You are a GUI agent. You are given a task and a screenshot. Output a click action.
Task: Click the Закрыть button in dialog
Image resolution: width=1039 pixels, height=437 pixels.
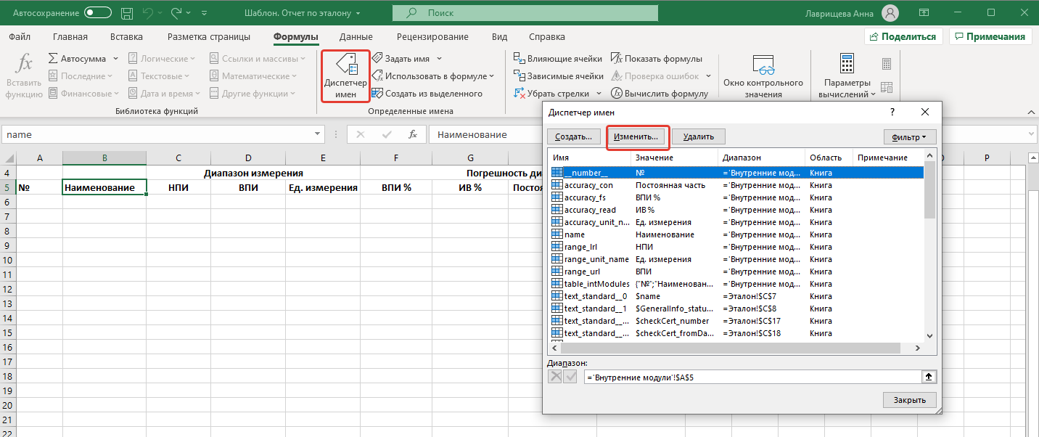910,400
